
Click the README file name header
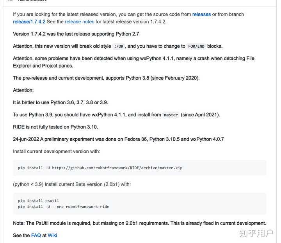pos(32,1)
